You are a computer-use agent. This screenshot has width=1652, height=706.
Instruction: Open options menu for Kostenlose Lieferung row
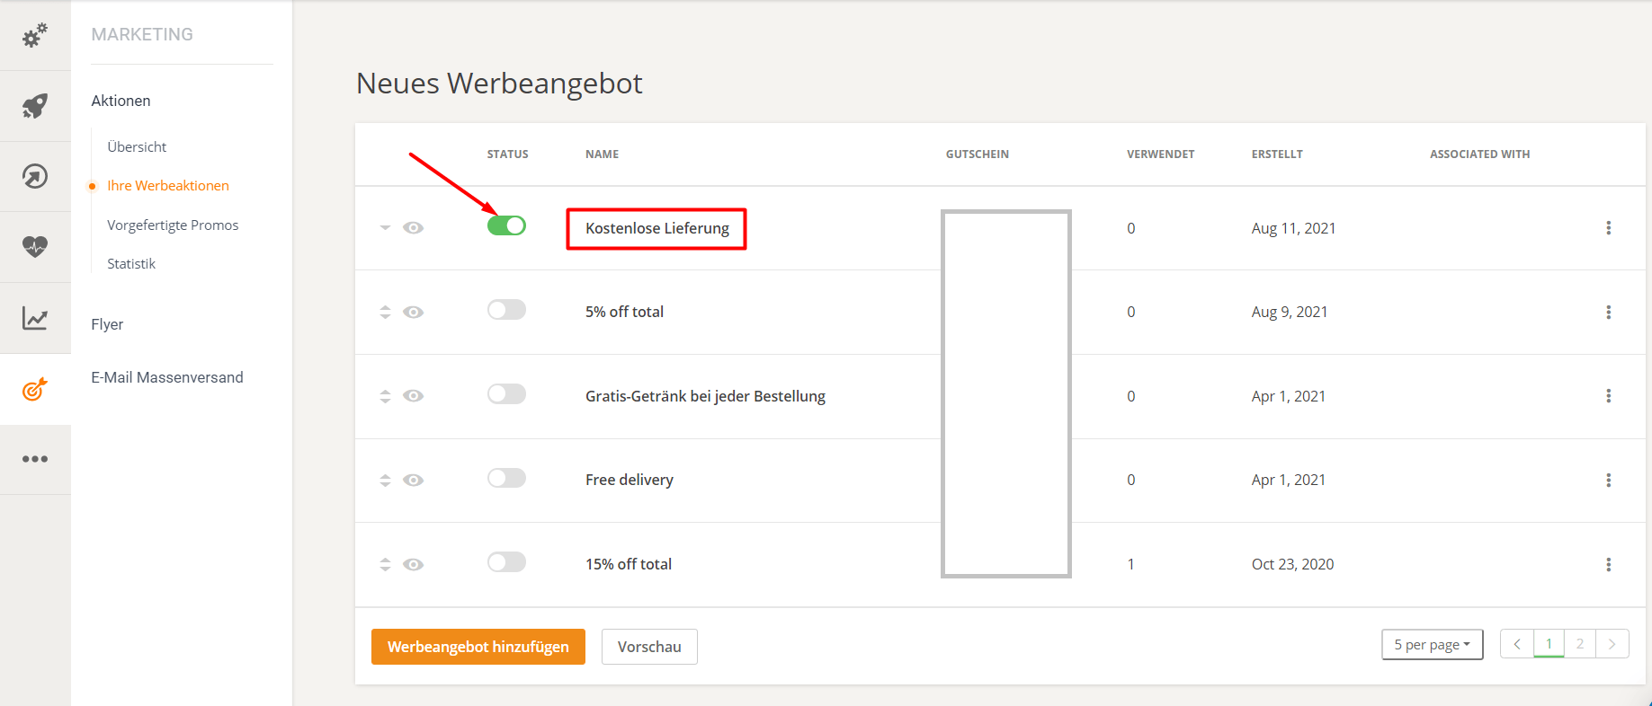pyautogui.click(x=1608, y=228)
